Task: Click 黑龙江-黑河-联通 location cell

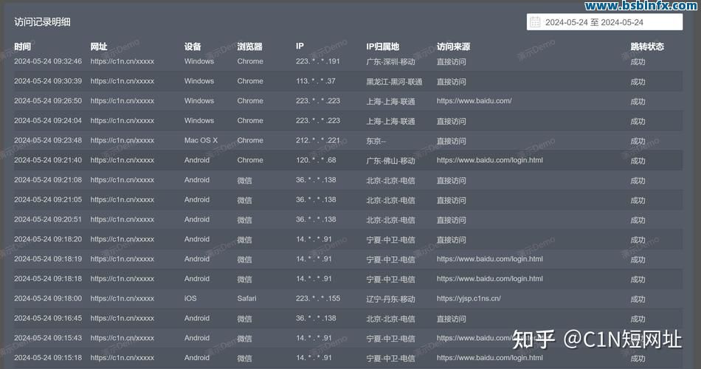Action: [x=394, y=81]
